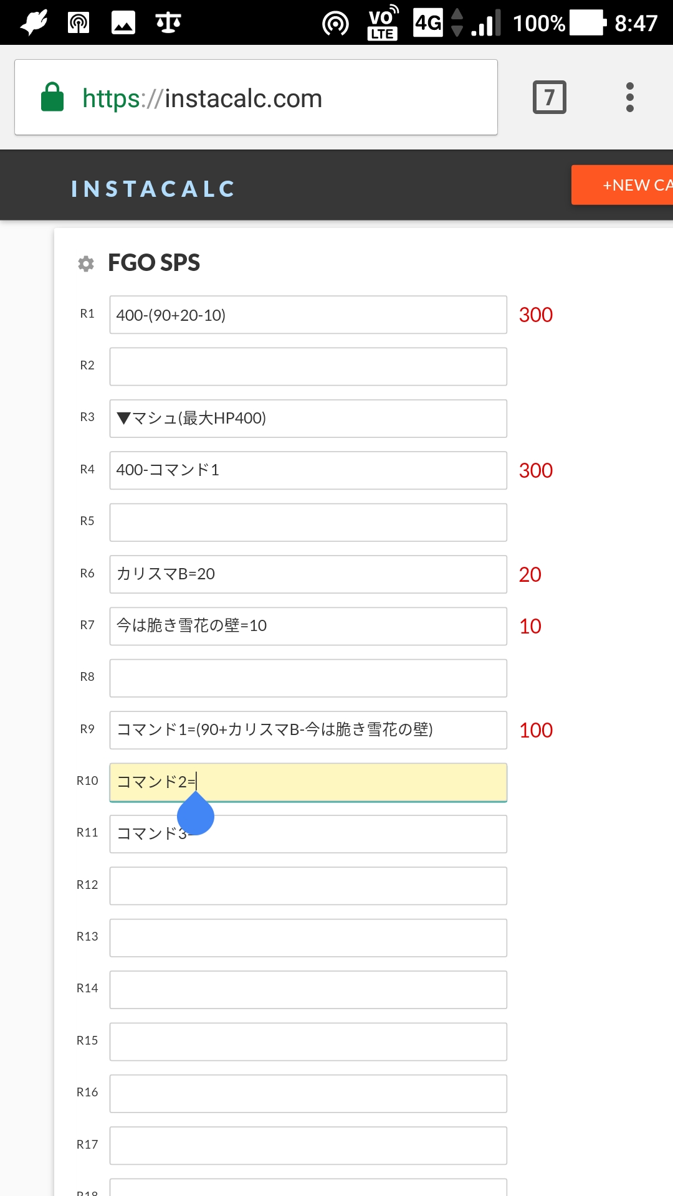Edit row R1 formula 400-(90+20-10)
673x1196 pixels.
pyautogui.click(x=308, y=315)
